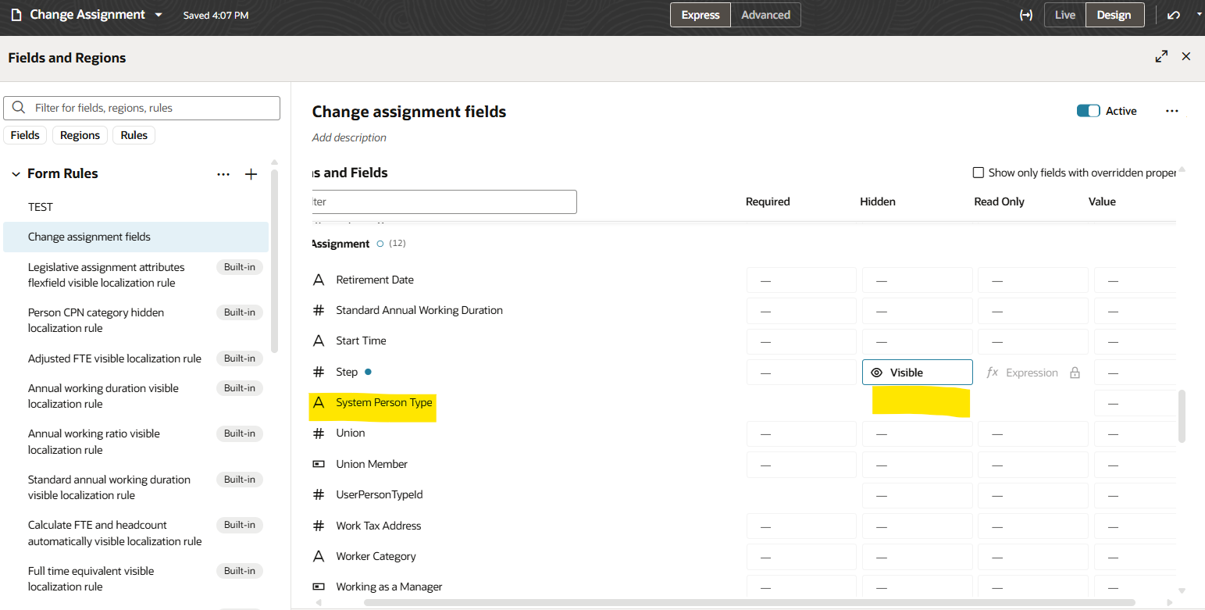Click the fields filter input under Regions and Fields
This screenshot has width=1205, height=610.
point(444,202)
